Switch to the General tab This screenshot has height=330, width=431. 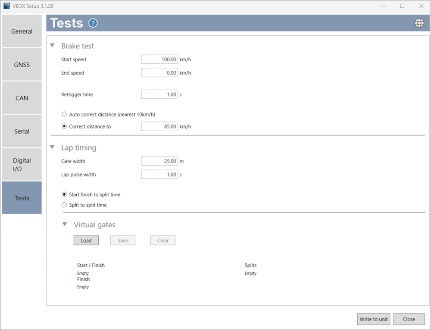(22, 31)
